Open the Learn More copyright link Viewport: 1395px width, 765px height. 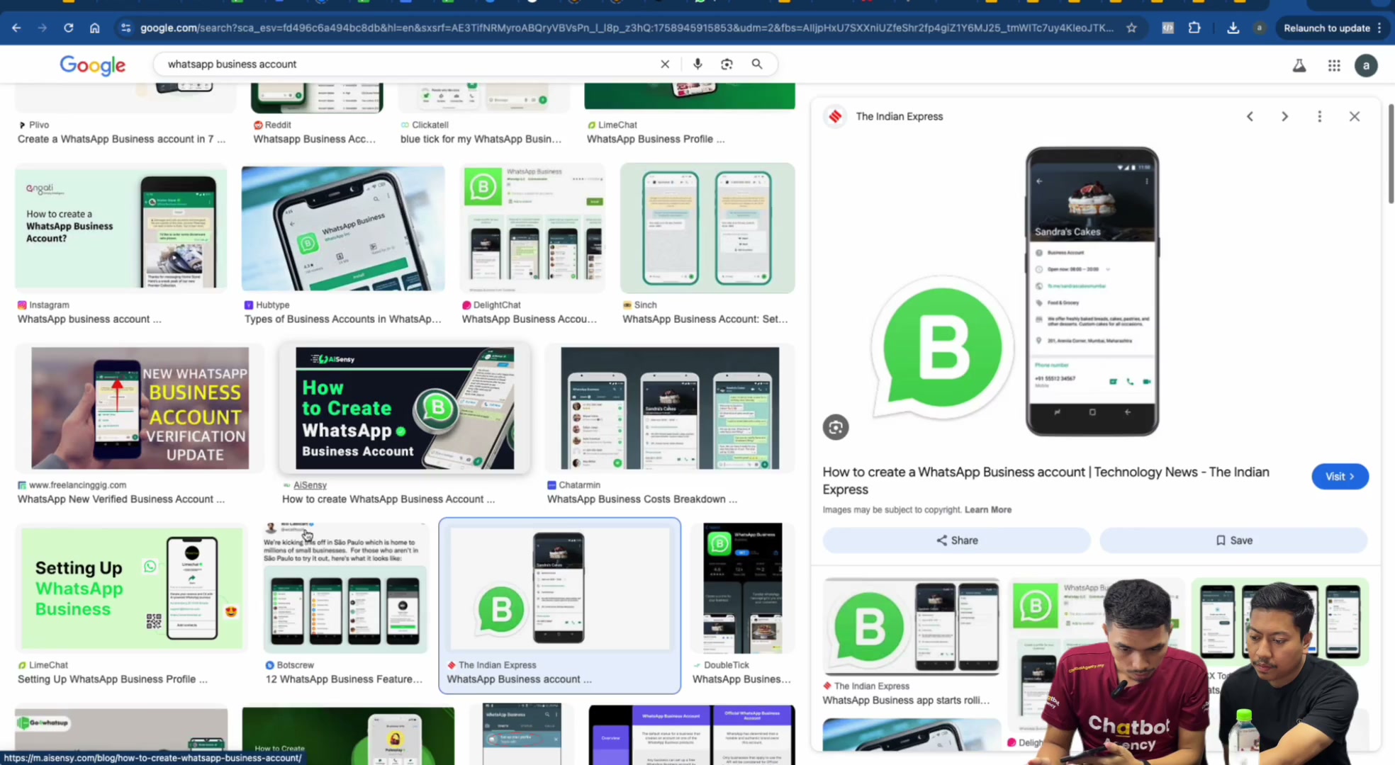(987, 509)
